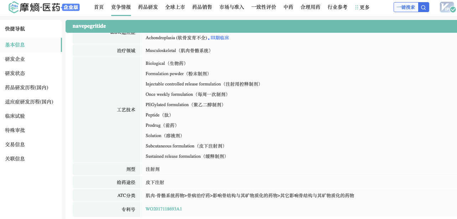Open the 药品研发 menu
Image resolution: width=457 pixels, height=219 pixels.
(x=148, y=7)
